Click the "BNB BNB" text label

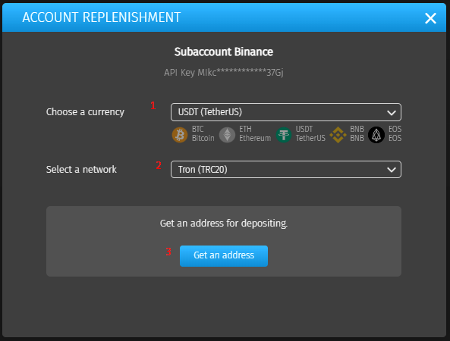click(x=357, y=133)
